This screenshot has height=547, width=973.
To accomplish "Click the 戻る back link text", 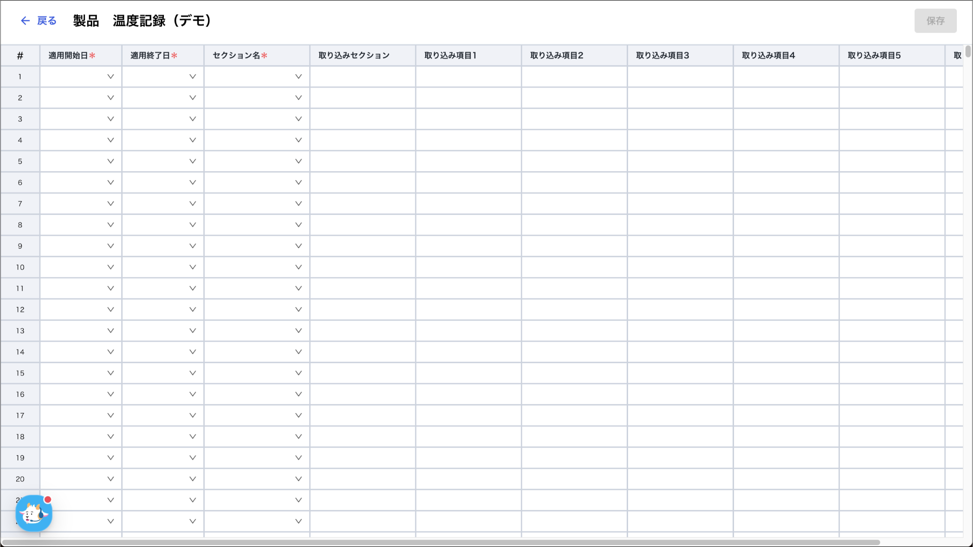I will click(47, 20).
